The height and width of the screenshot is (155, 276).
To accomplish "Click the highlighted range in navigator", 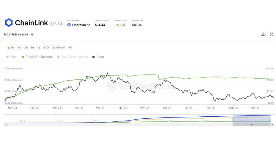I will [252, 119].
